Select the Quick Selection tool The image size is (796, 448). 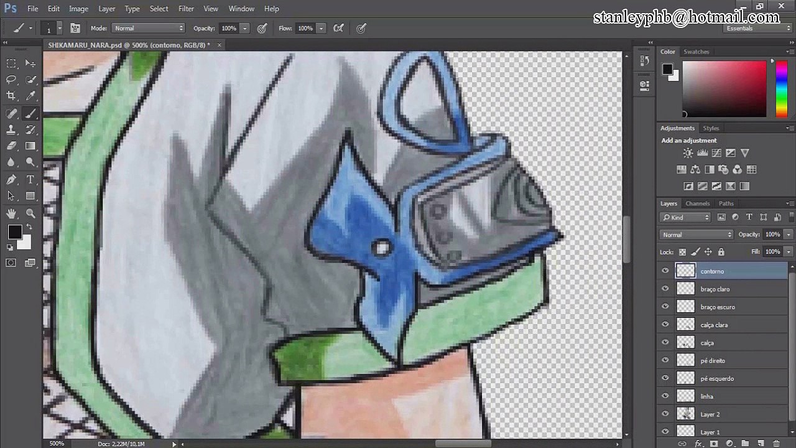30,80
